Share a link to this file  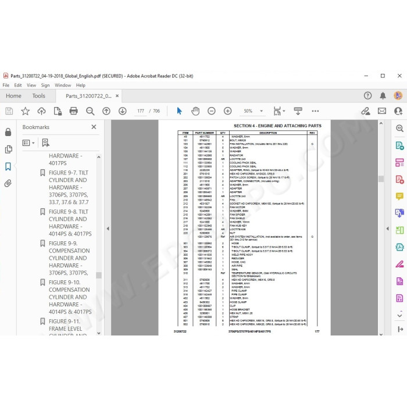coord(366,111)
